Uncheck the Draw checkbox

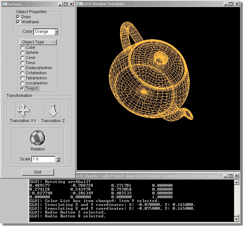coord(18,17)
